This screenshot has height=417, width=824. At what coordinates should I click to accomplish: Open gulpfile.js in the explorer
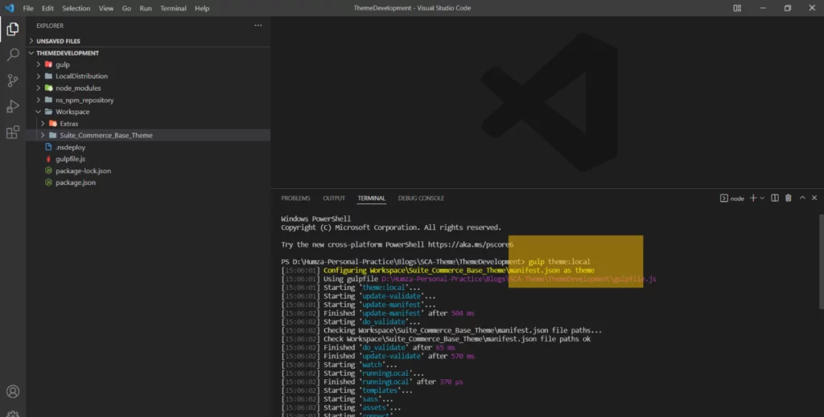[x=148, y=159]
